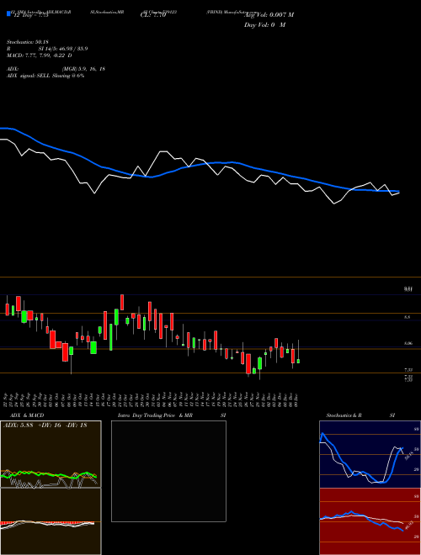Click the 'SI 14/5: 46.93 / 33.9' value
This screenshot has width=421, height=555.
[x=63, y=49]
